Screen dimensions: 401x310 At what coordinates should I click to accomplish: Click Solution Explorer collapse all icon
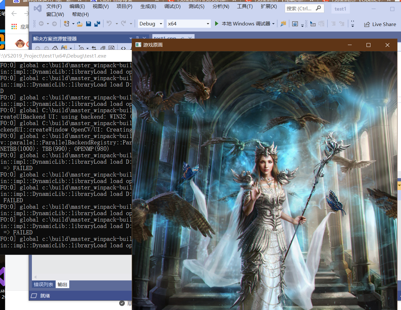point(103,48)
